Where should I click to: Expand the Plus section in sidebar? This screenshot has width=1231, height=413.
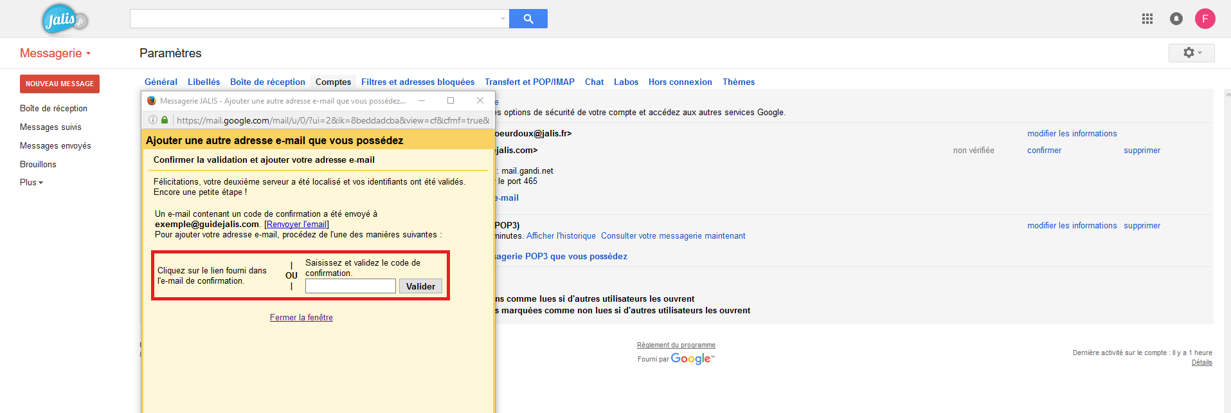[x=31, y=183]
